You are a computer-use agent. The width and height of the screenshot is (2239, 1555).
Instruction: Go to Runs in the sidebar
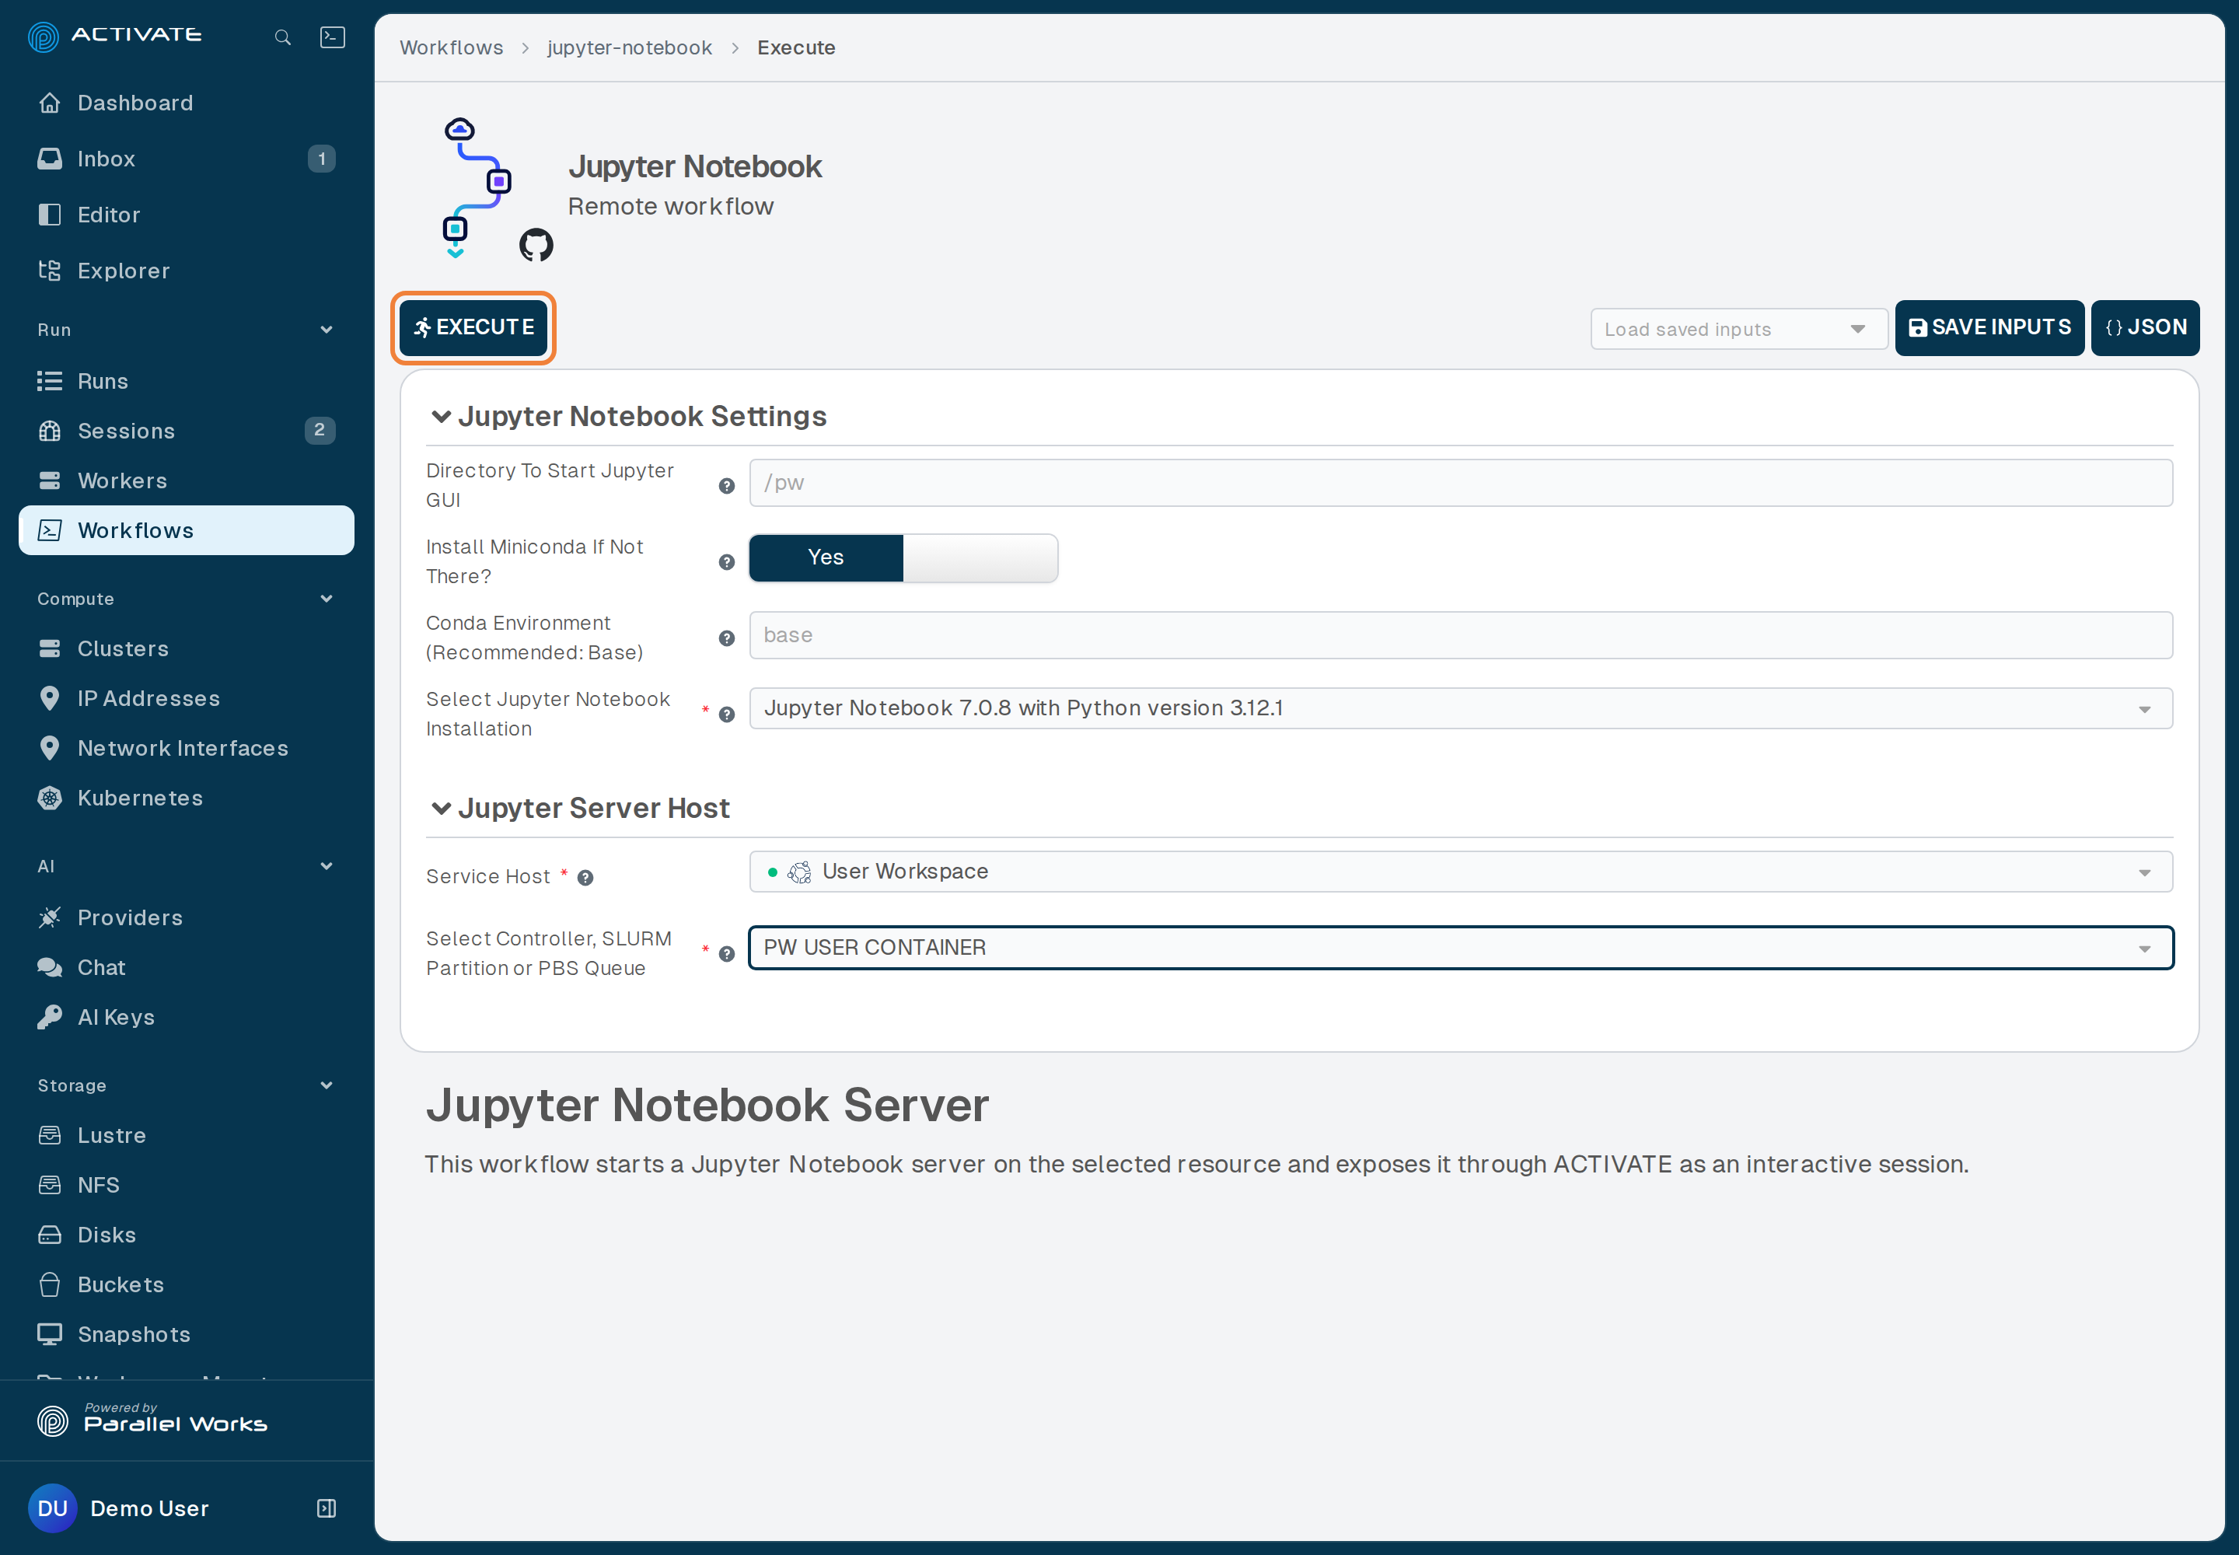pos(186,380)
